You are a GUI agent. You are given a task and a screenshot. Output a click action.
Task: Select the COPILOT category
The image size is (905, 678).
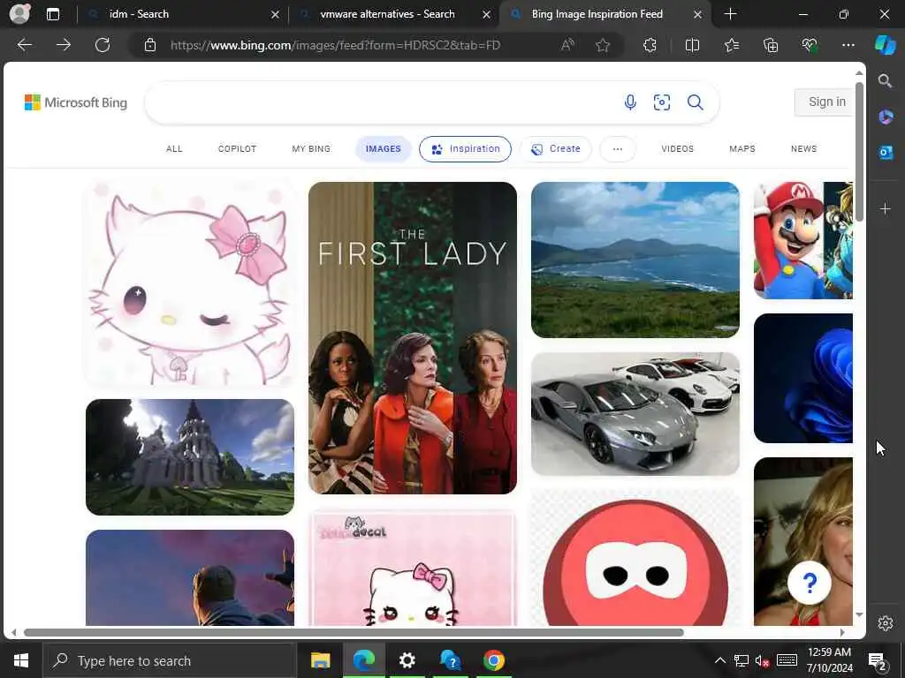tap(237, 148)
